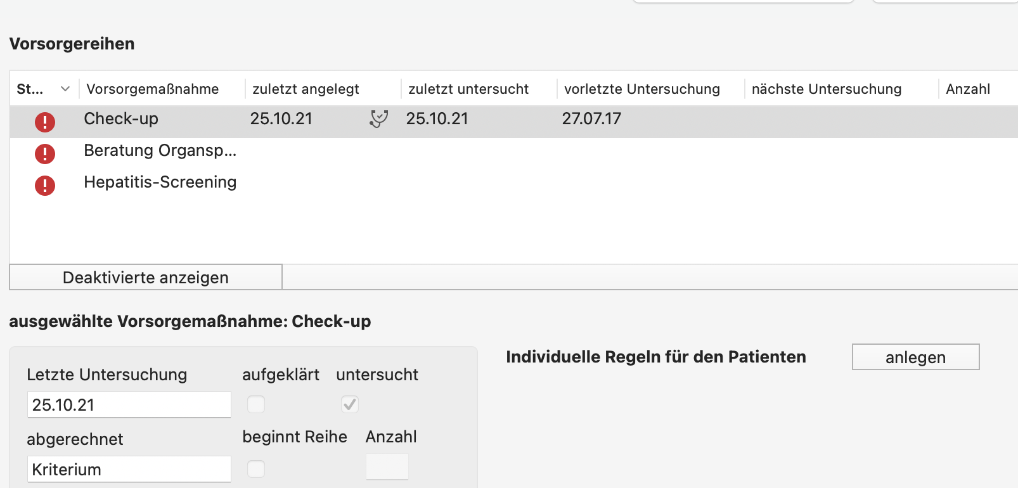Click the stethoscope icon in Check-up row

click(378, 119)
